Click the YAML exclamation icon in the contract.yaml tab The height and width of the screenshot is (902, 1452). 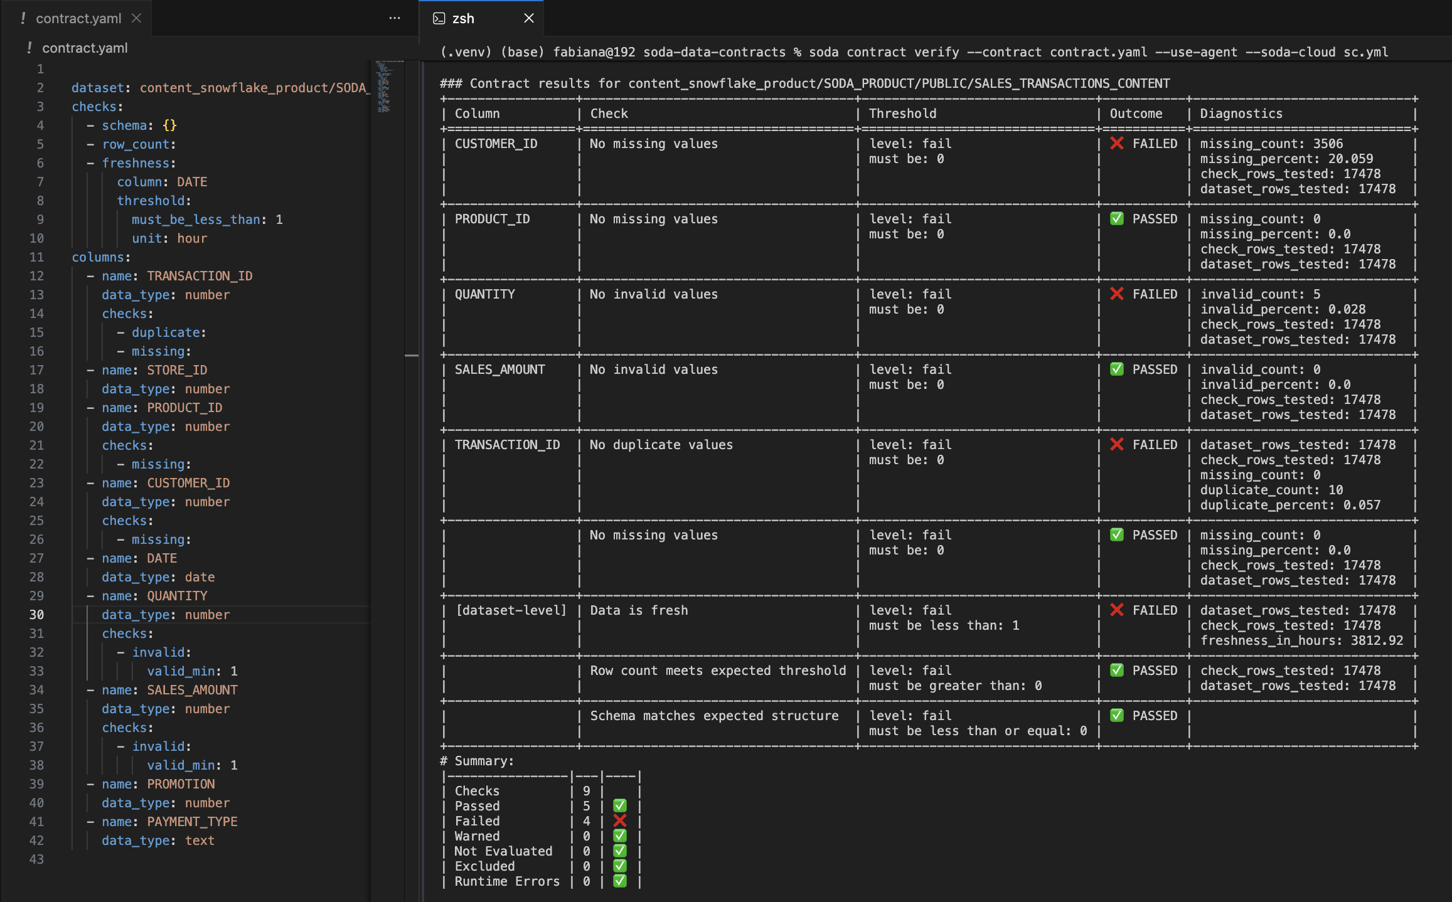pyautogui.click(x=23, y=18)
